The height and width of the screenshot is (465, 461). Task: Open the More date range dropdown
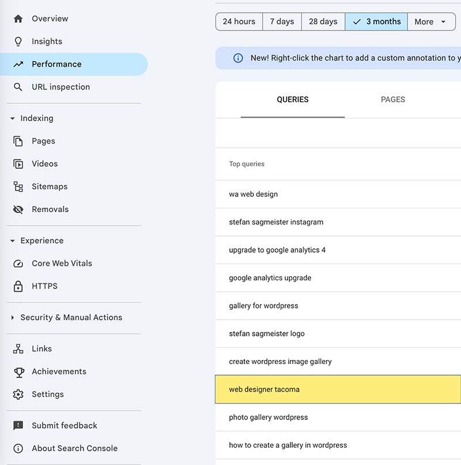click(x=430, y=21)
